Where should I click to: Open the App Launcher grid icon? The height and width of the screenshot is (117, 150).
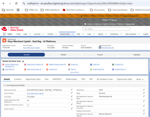(4, 34)
